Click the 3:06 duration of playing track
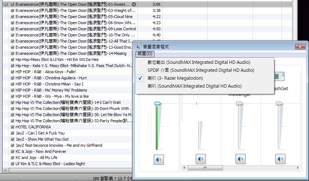Screen dimensions: 309x181 click(156, 4)
